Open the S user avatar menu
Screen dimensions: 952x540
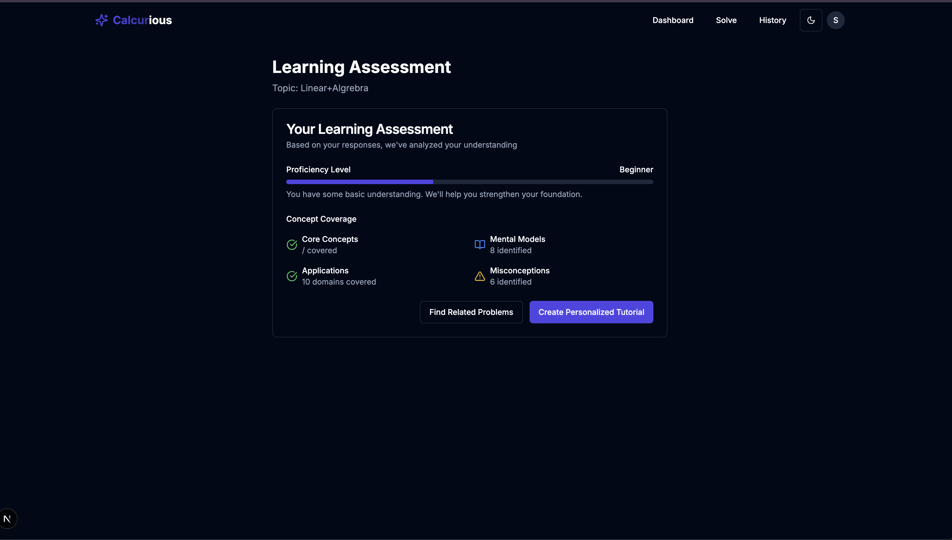pyautogui.click(x=835, y=20)
